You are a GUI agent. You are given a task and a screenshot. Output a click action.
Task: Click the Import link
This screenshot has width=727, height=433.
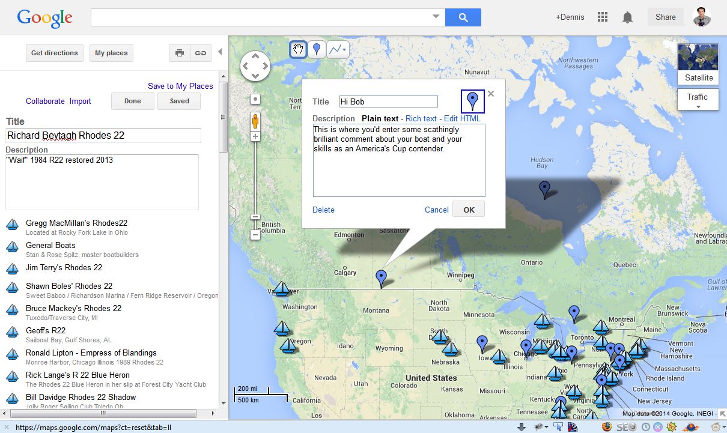81,101
